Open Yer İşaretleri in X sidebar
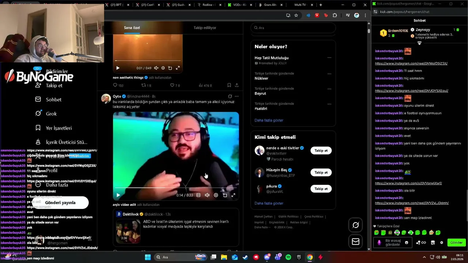 tap(53, 128)
